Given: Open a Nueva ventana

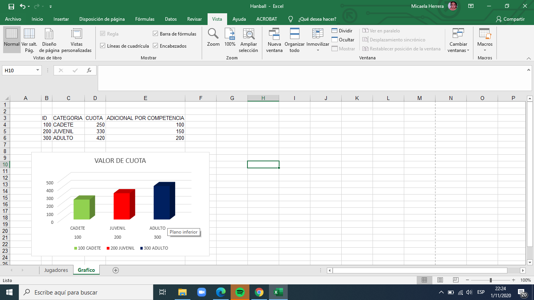Looking at the screenshot, I should coord(274,40).
